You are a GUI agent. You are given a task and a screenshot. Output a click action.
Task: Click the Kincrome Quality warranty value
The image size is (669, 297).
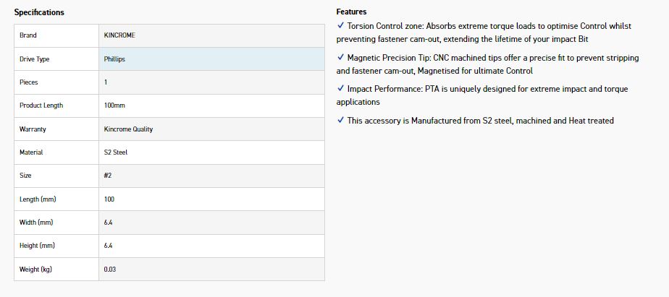tap(128, 129)
